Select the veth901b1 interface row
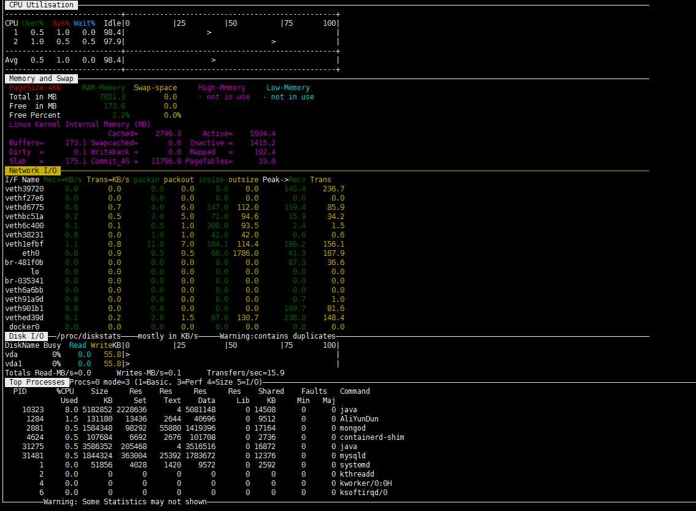Image resolution: width=696 pixels, height=511 pixels. click(174, 309)
